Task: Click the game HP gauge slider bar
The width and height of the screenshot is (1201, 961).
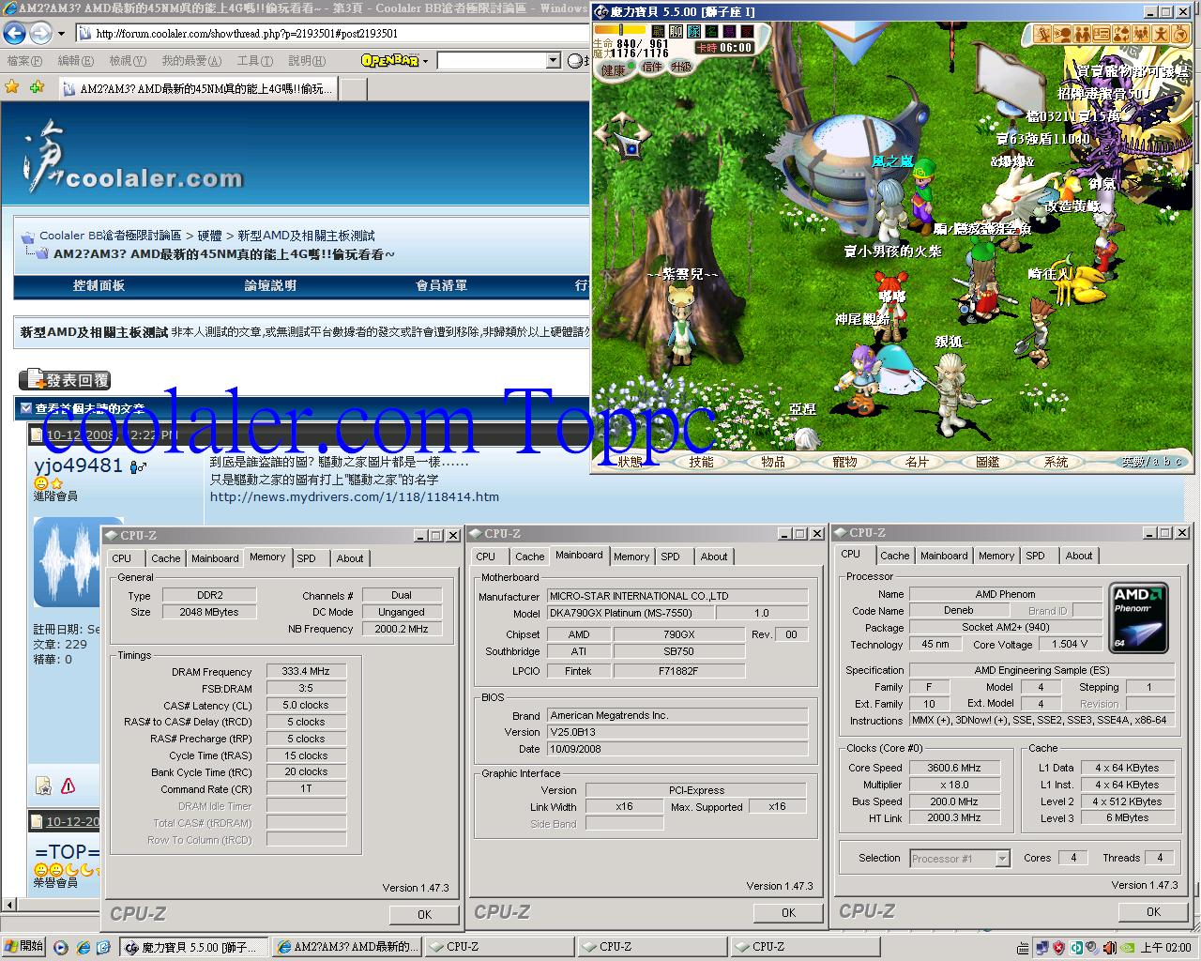Action: pyautogui.click(x=620, y=30)
